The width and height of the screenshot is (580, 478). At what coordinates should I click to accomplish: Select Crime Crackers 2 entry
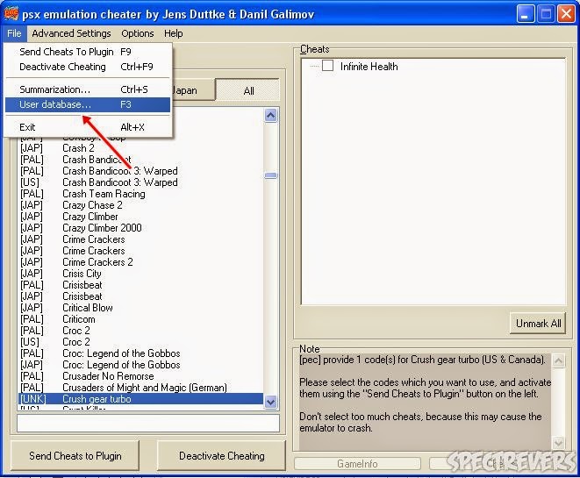141,262
